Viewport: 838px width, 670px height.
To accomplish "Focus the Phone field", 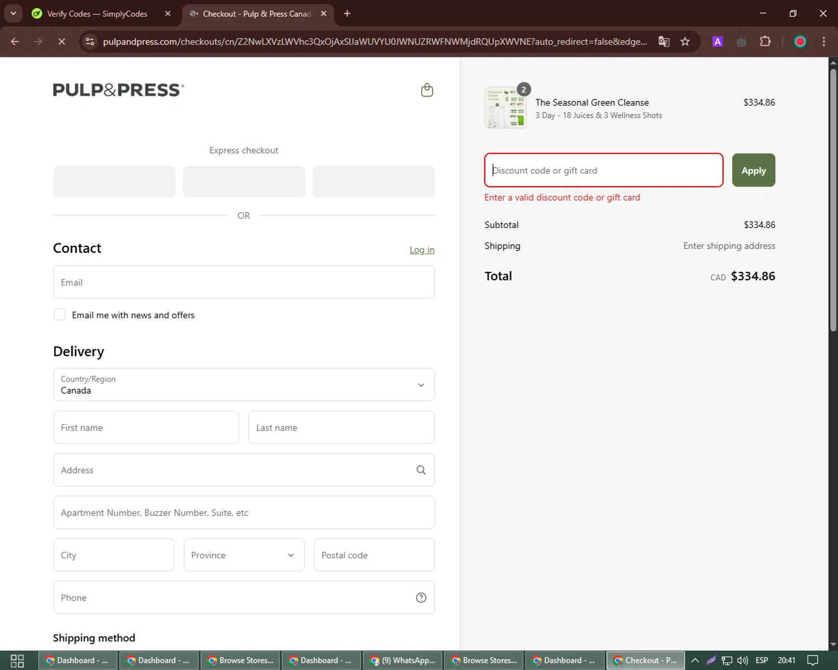I will click(x=244, y=597).
